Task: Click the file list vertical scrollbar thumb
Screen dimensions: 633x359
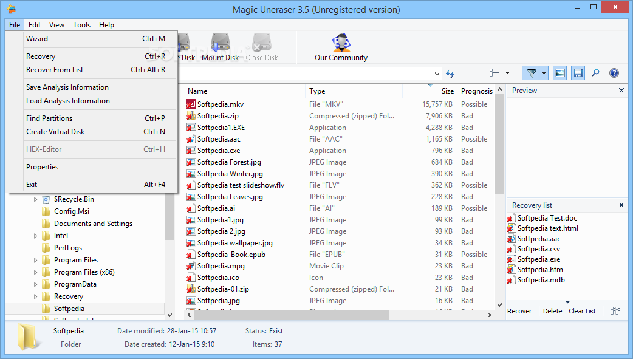Action: [499, 144]
